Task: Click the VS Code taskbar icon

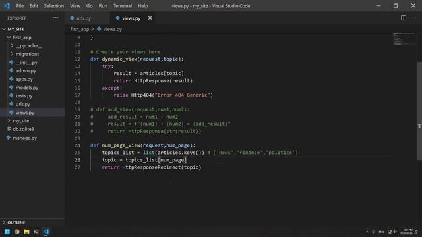Action: tap(46, 232)
